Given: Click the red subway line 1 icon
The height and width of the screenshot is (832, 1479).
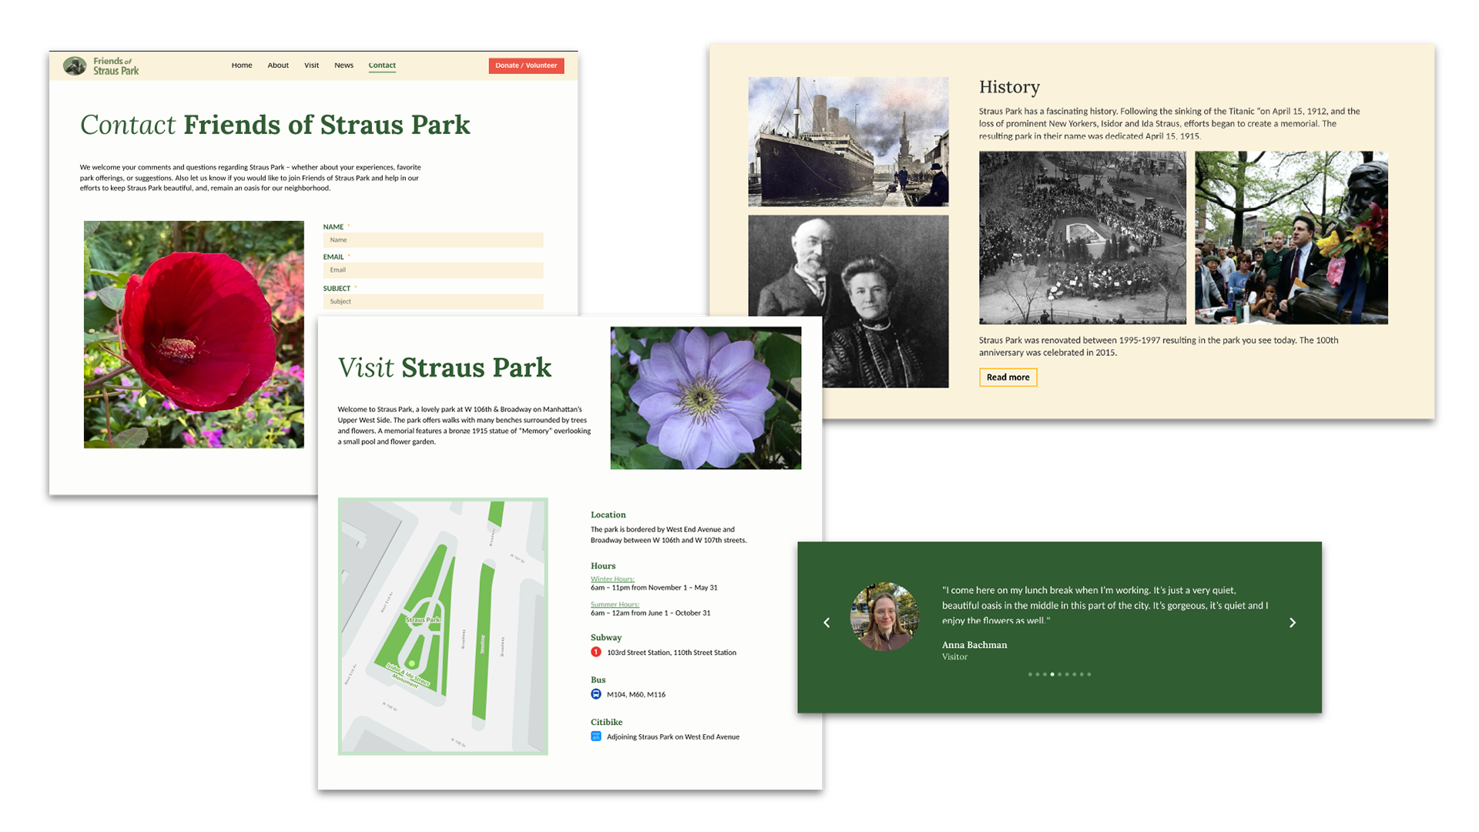Looking at the screenshot, I should click(595, 652).
